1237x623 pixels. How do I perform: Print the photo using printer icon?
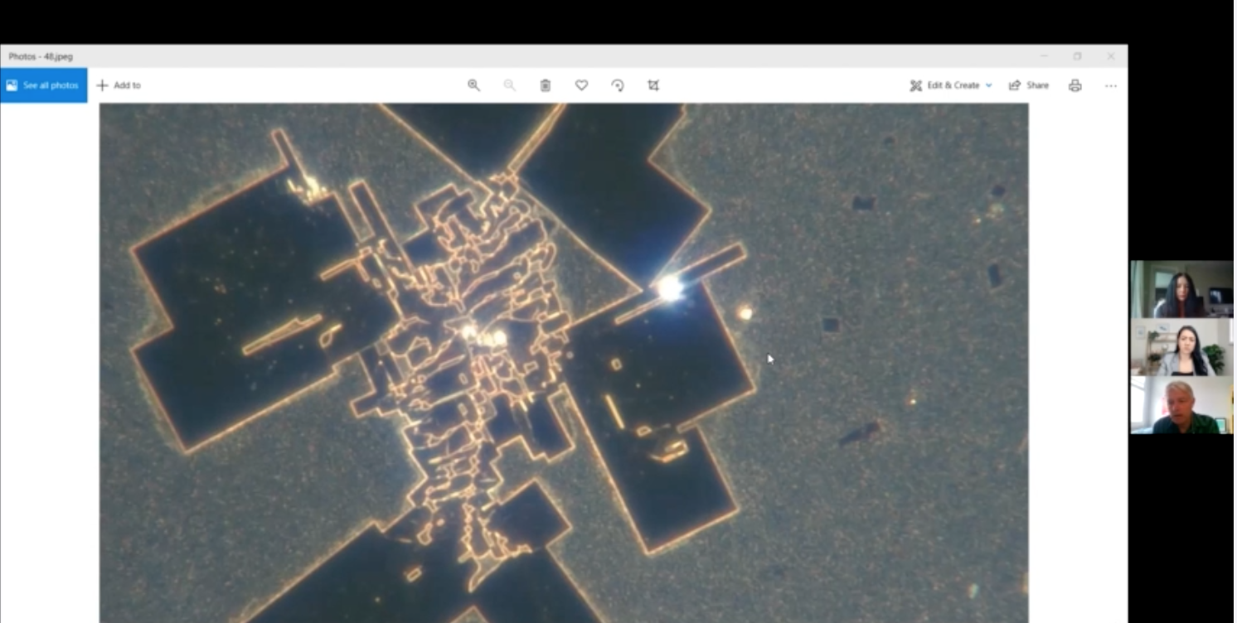pyautogui.click(x=1074, y=85)
